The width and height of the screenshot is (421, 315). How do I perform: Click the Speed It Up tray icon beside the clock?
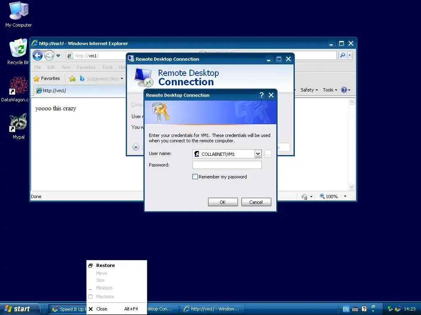tap(398, 309)
